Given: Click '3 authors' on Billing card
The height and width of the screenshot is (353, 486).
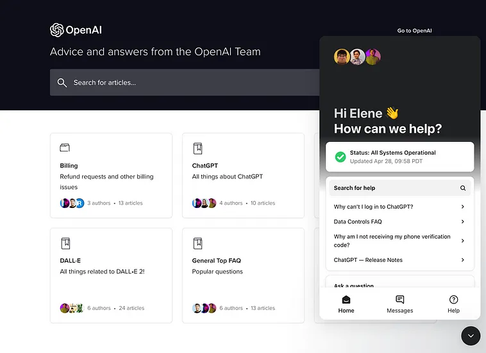Looking at the screenshot, I should (x=99, y=203).
